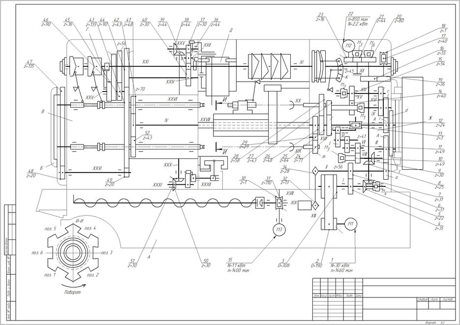Click the hexagonal turret head section drawing
The width and height of the screenshot is (460, 325).
(x=73, y=252)
